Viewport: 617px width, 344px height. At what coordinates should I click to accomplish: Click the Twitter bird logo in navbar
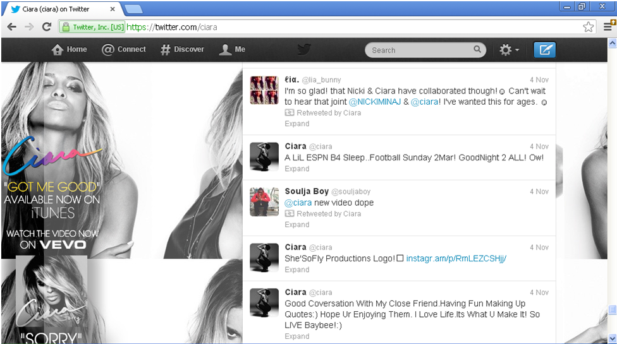(304, 49)
